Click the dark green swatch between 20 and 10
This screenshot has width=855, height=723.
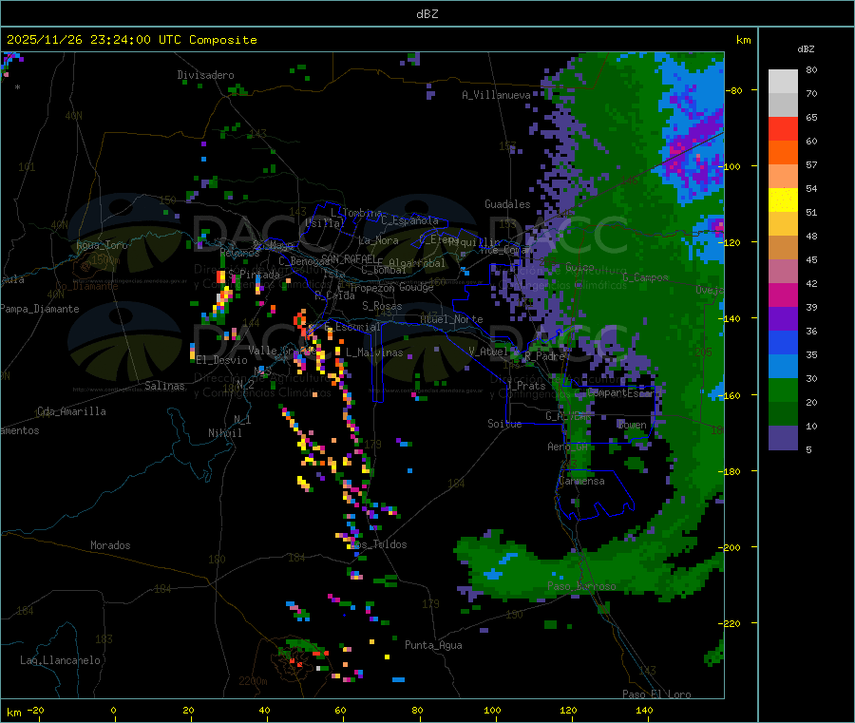(x=783, y=414)
